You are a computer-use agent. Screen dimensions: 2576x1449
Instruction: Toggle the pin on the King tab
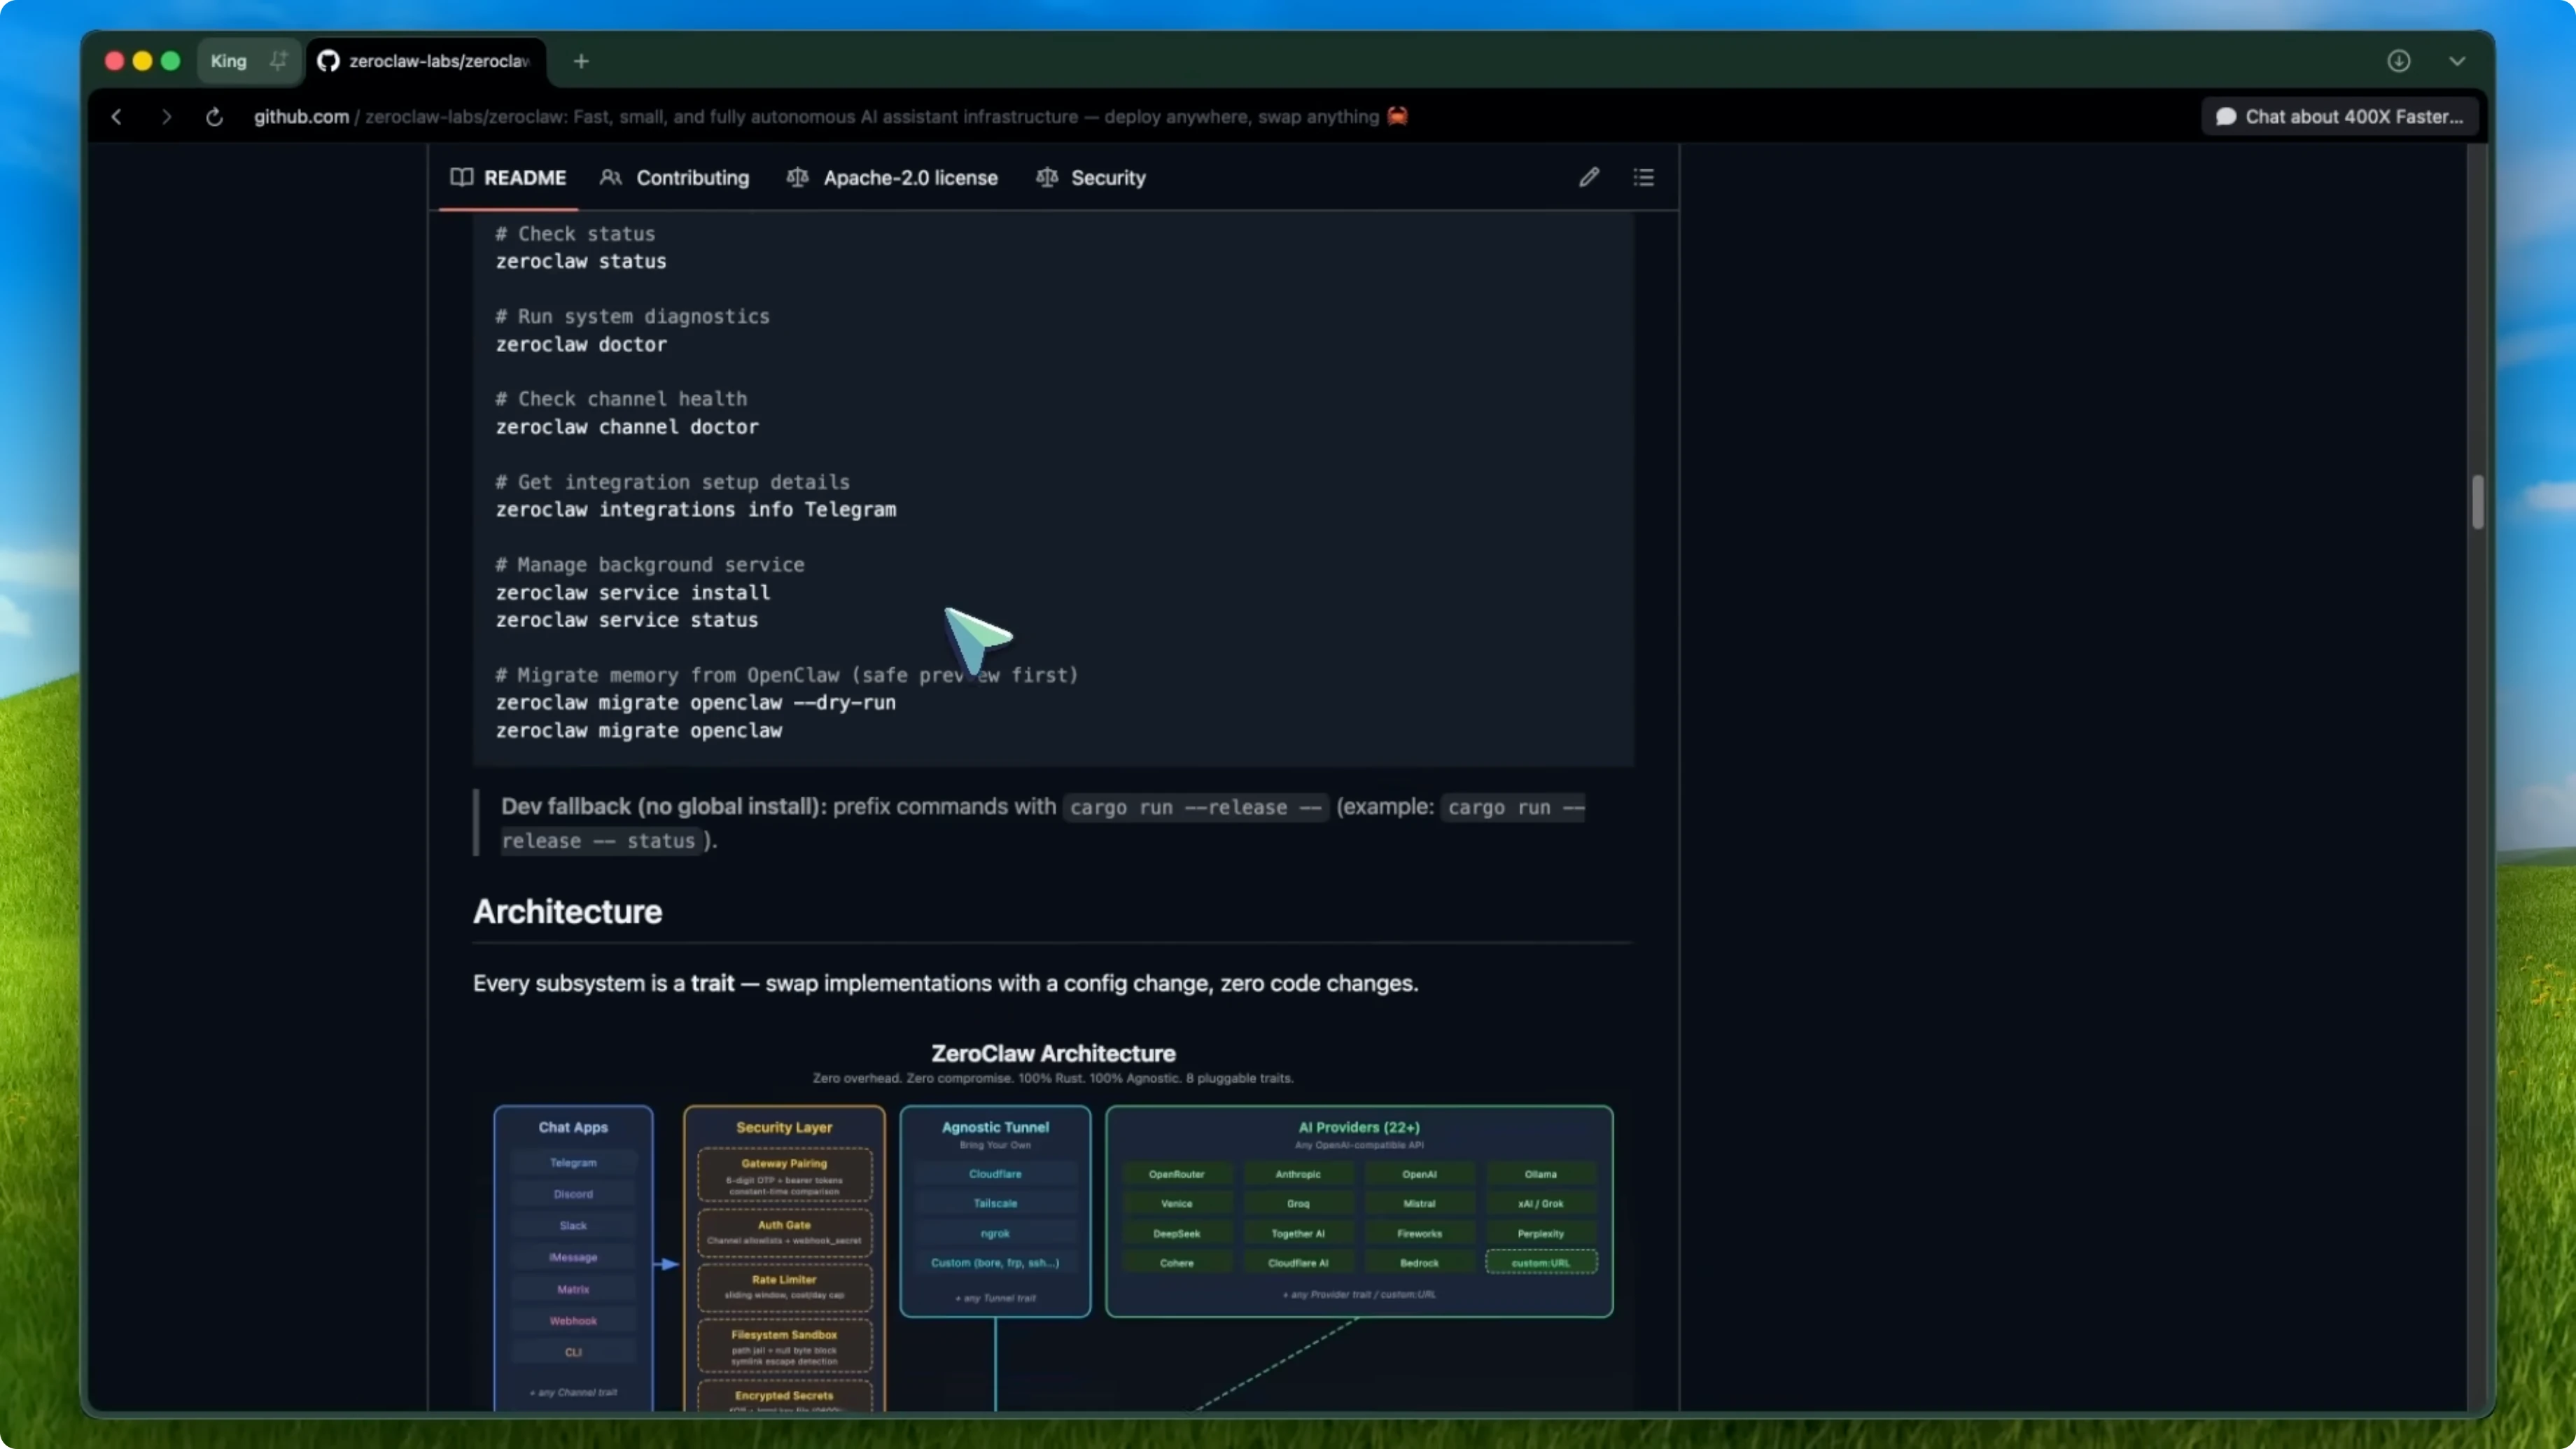279,60
